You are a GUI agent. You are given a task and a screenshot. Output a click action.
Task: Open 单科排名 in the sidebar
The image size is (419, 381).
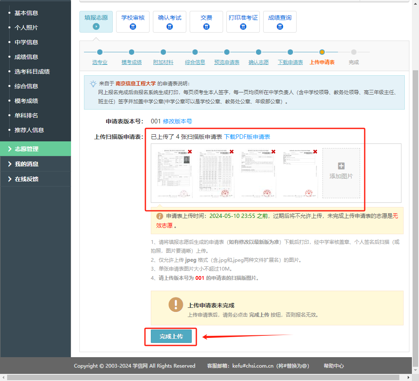(x=26, y=115)
